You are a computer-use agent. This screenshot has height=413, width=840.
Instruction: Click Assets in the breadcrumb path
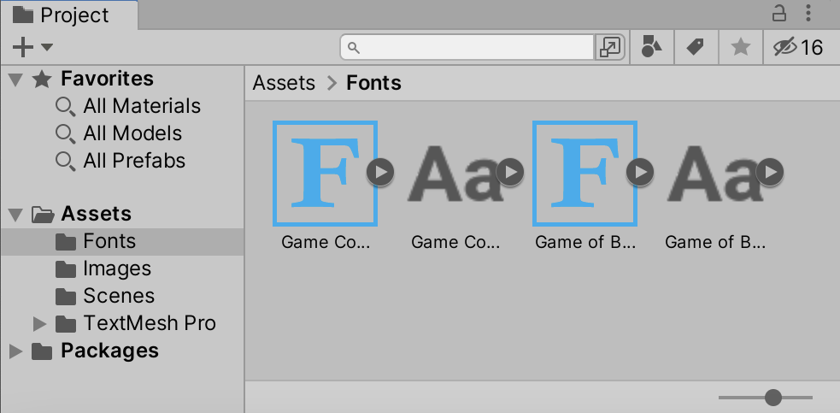(285, 83)
